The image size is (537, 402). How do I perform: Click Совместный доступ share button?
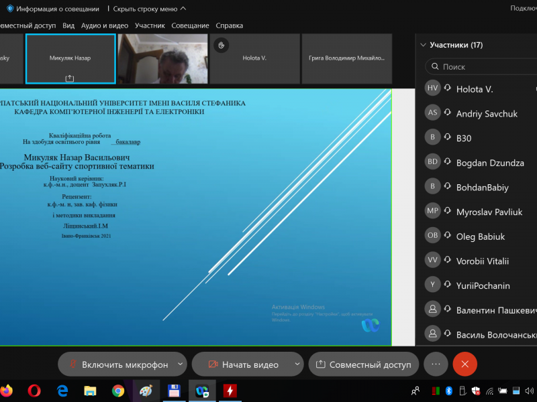[363, 364]
